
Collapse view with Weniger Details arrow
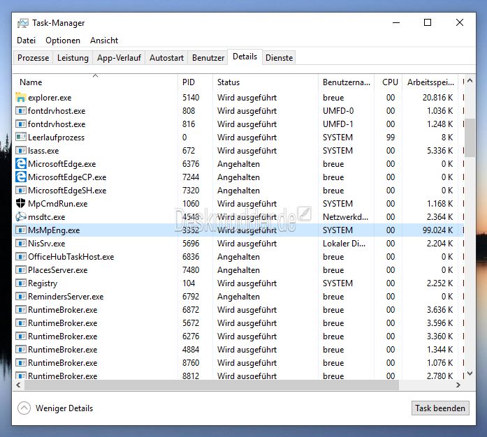[x=24, y=408]
